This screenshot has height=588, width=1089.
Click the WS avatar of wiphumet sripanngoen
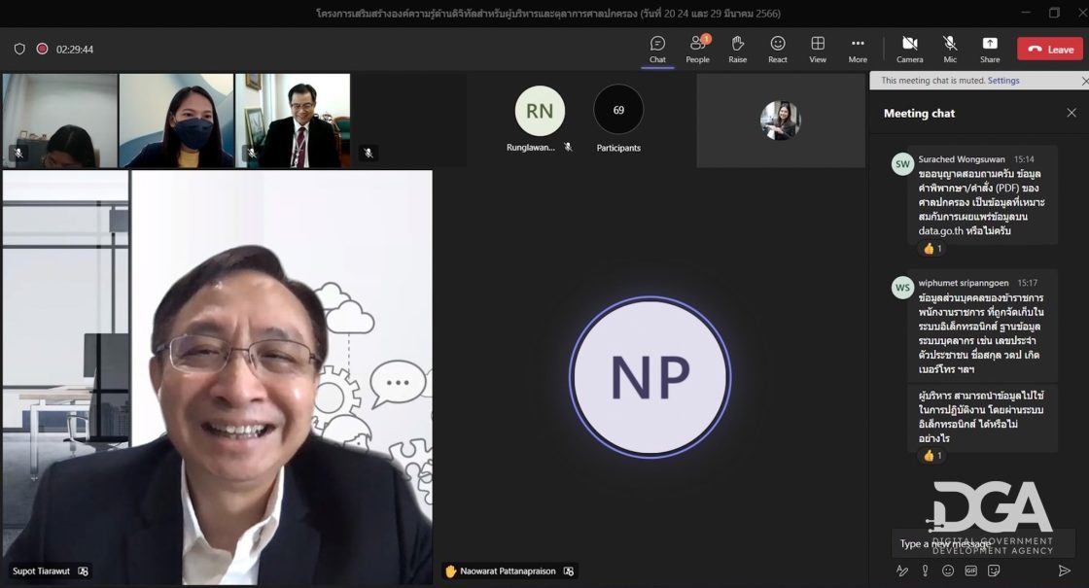pyautogui.click(x=902, y=288)
